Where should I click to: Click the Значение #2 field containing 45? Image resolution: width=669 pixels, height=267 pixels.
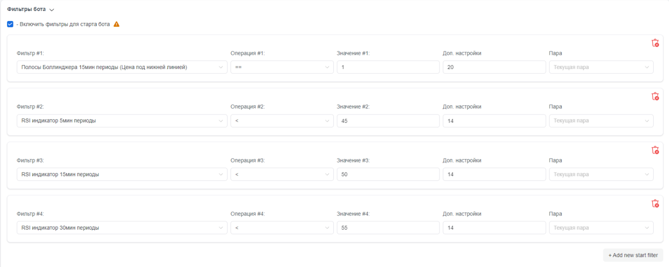[x=388, y=121]
